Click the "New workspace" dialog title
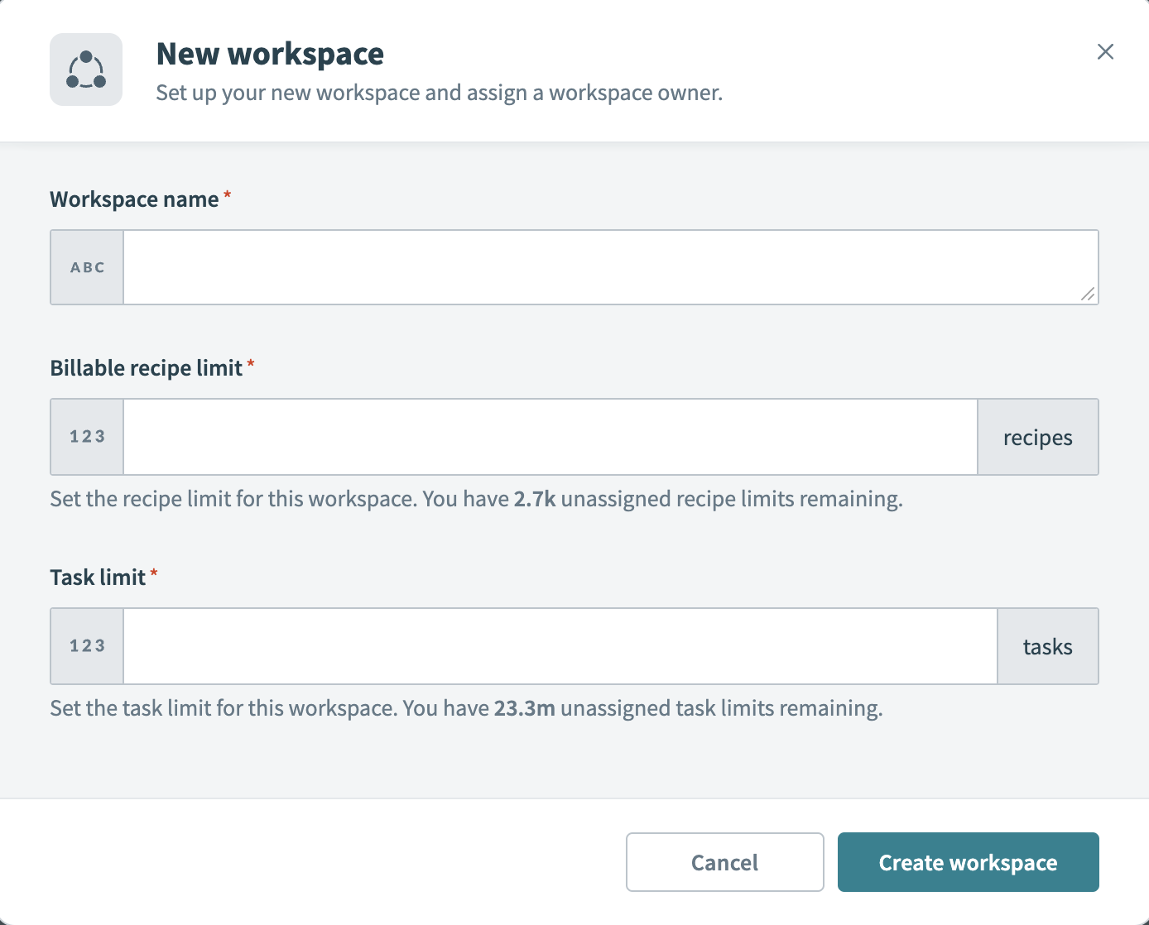This screenshot has height=925, width=1149. click(270, 54)
